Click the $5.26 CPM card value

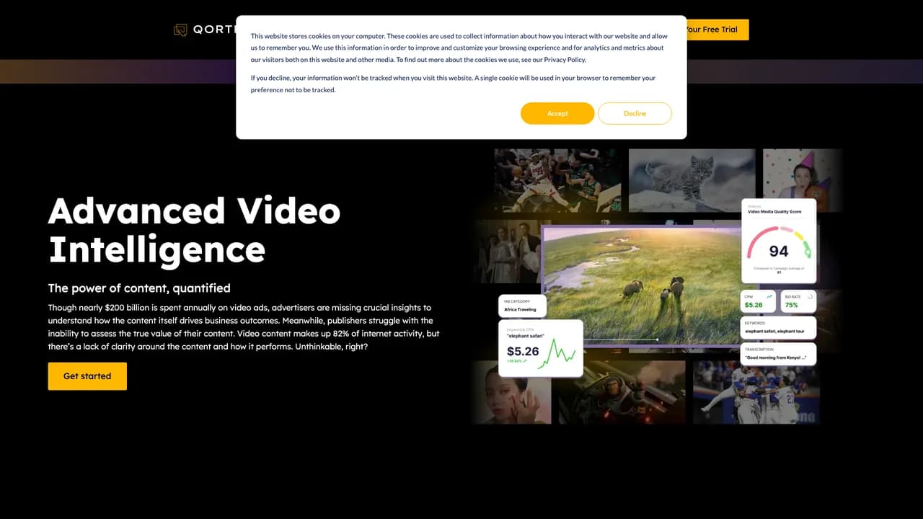point(754,305)
